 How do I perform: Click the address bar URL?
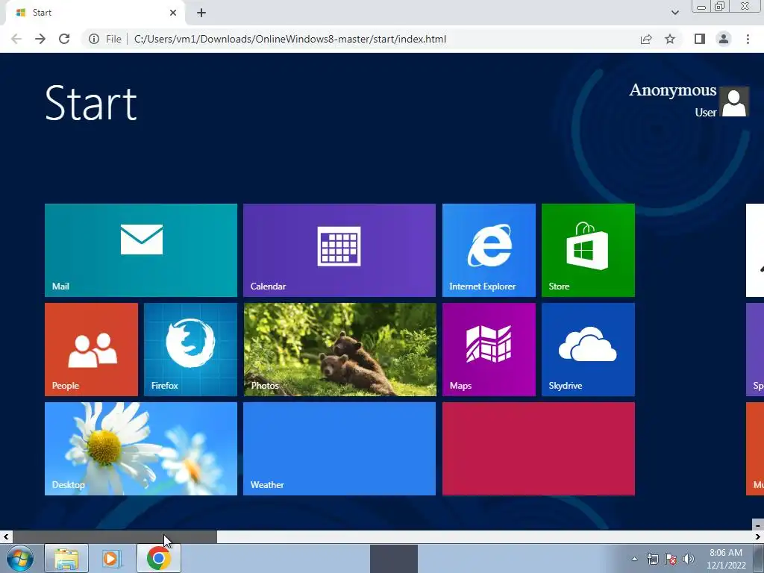tap(290, 39)
